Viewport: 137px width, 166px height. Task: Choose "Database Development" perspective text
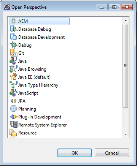(41, 37)
